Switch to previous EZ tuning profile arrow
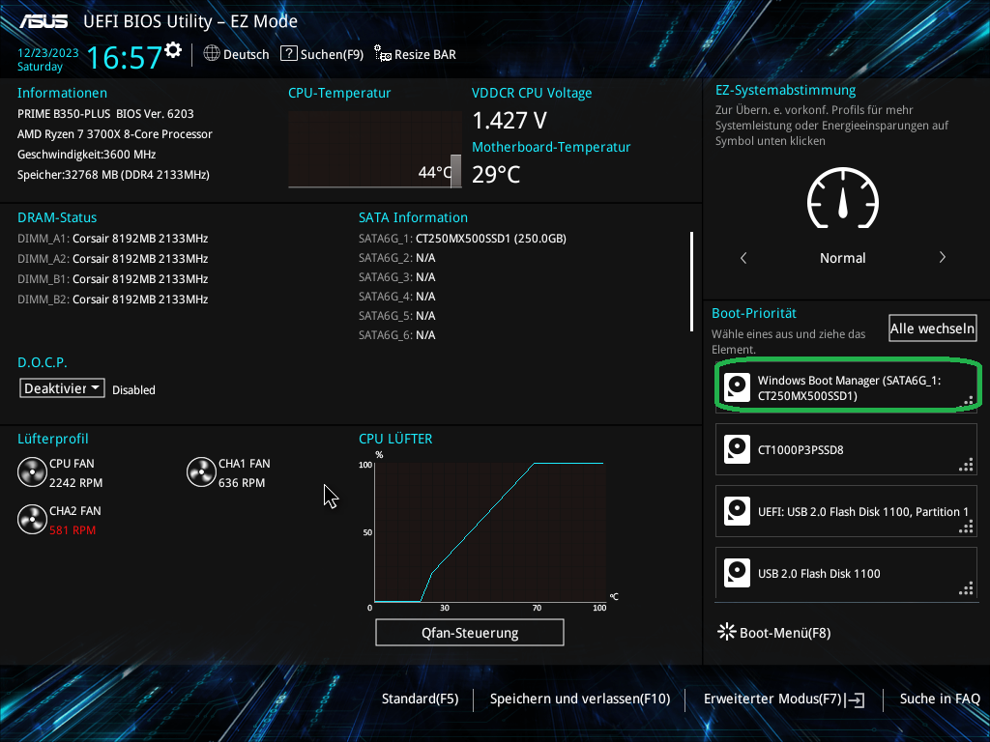This screenshot has width=990, height=742. (x=743, y=257)
